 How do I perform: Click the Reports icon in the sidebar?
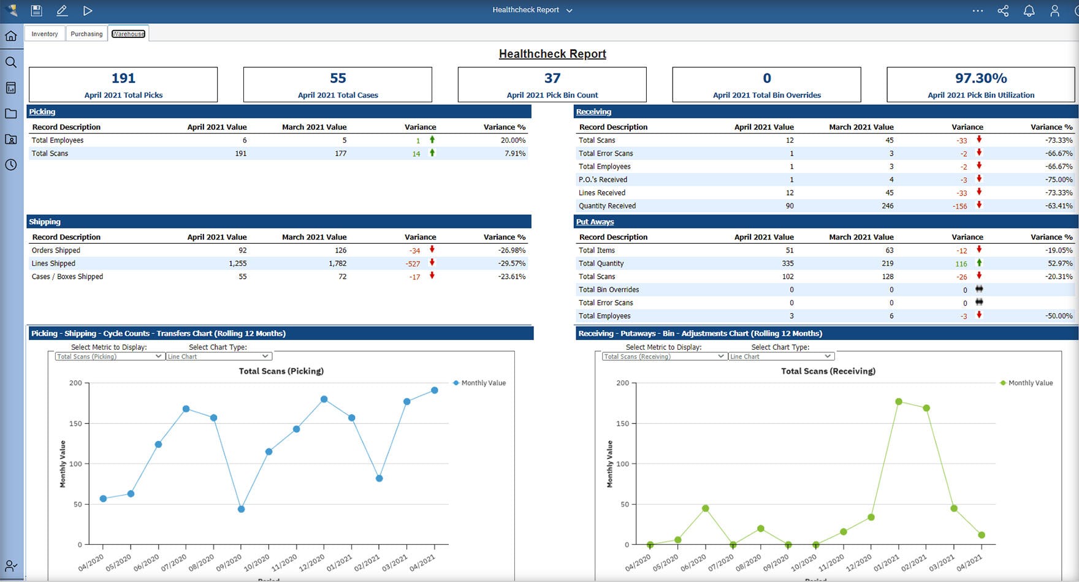(x=11, y=88)
